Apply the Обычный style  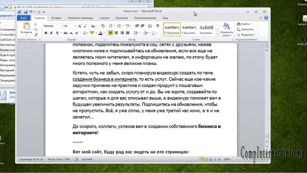click(x=172, y=29)
